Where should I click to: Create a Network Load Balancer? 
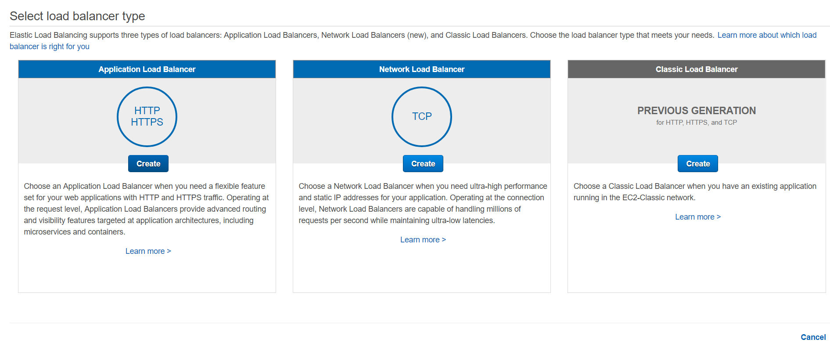pos(423,163)
